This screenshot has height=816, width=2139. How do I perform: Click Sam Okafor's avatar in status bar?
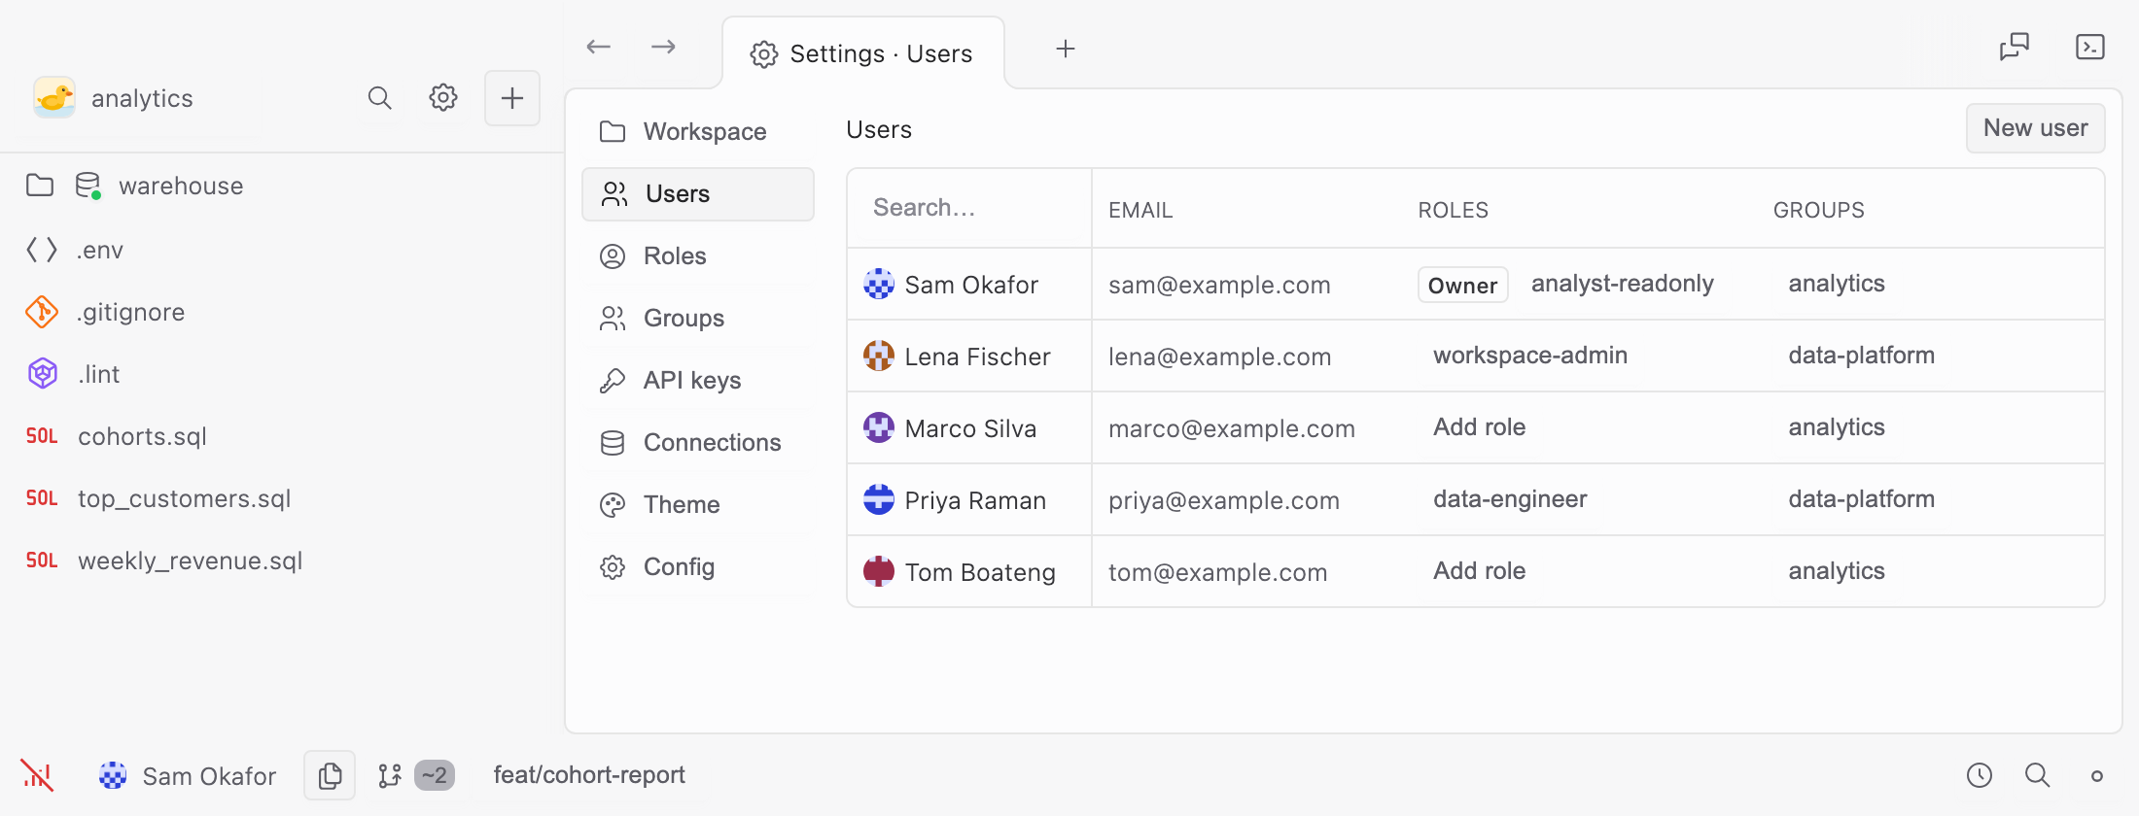[113, 775]
